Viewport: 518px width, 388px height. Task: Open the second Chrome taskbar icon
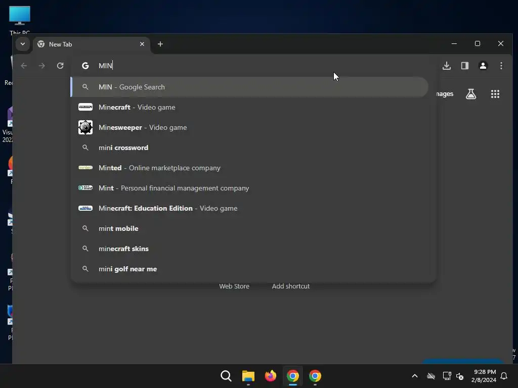click(315, 376)
